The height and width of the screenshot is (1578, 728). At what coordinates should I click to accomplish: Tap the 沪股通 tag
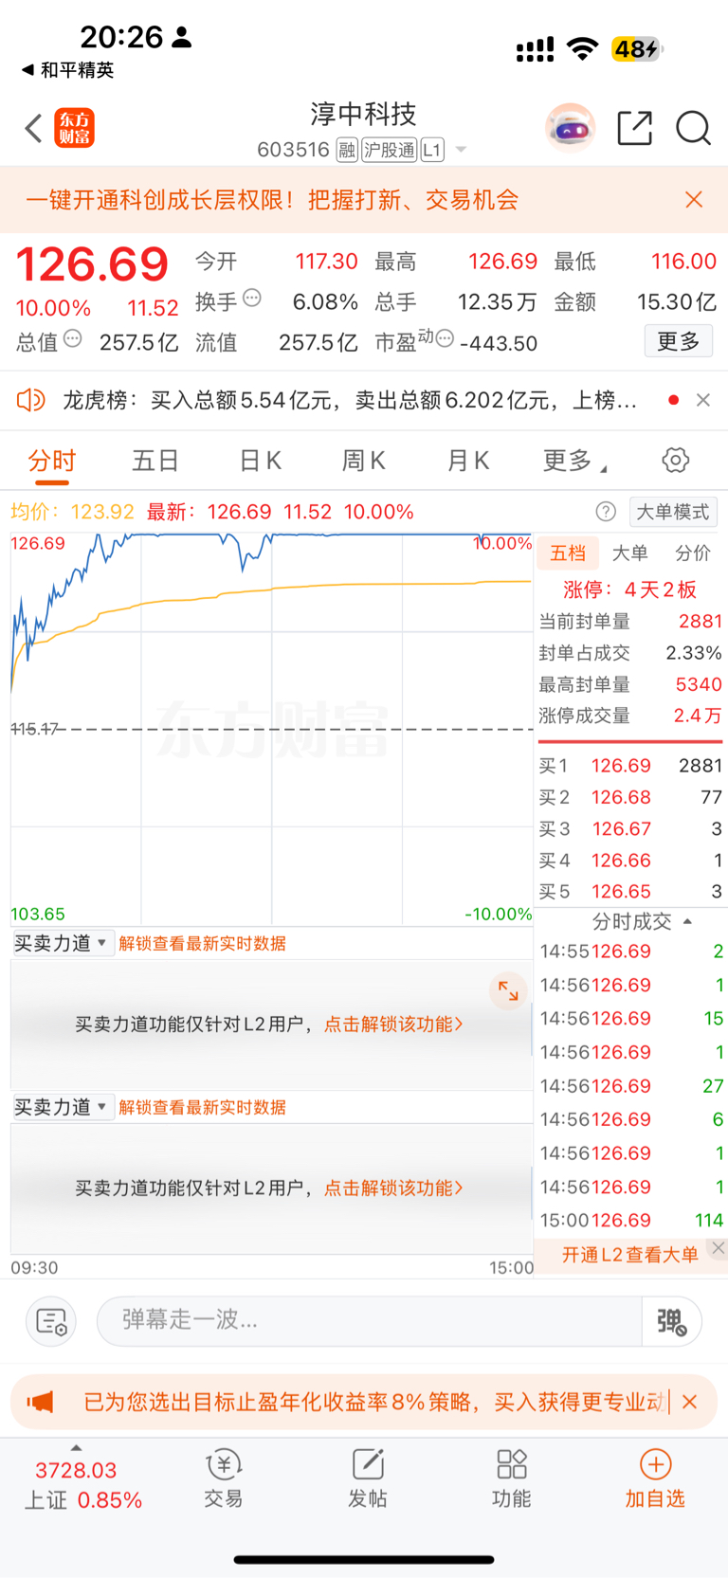click(x=389, y=150)
